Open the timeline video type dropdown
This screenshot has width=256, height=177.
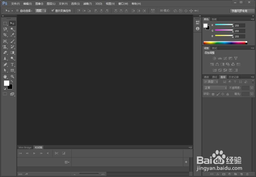click(67, 162)
